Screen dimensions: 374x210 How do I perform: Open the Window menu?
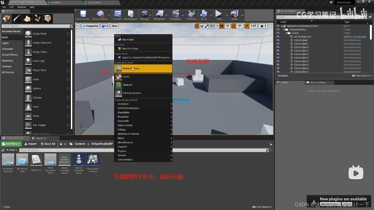point(22,7)
